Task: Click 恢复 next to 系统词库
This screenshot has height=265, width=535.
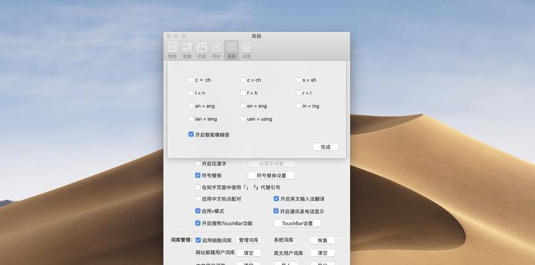Action: (322, 240)
